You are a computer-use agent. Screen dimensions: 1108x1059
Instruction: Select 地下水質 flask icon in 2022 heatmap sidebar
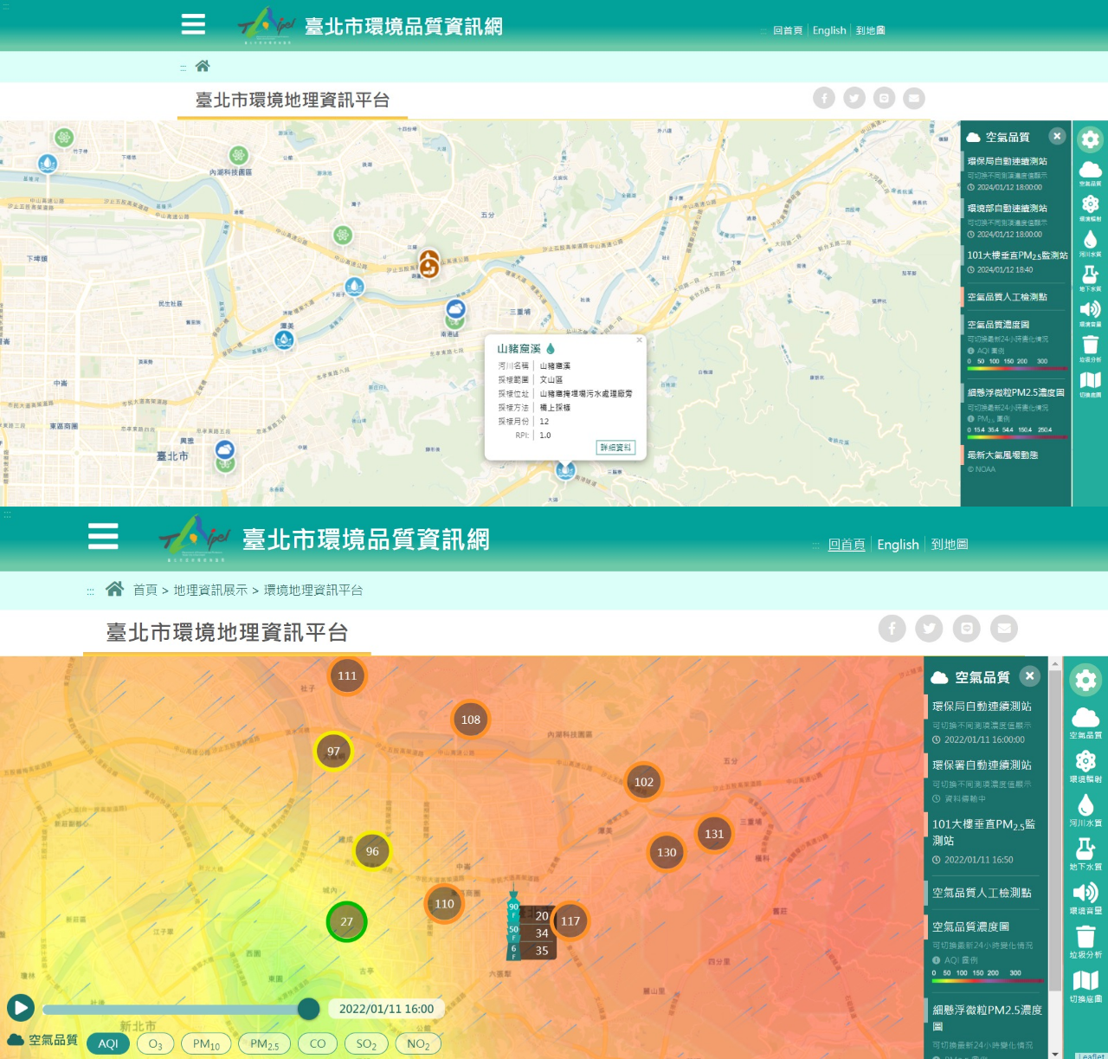tap(1085, 855)
